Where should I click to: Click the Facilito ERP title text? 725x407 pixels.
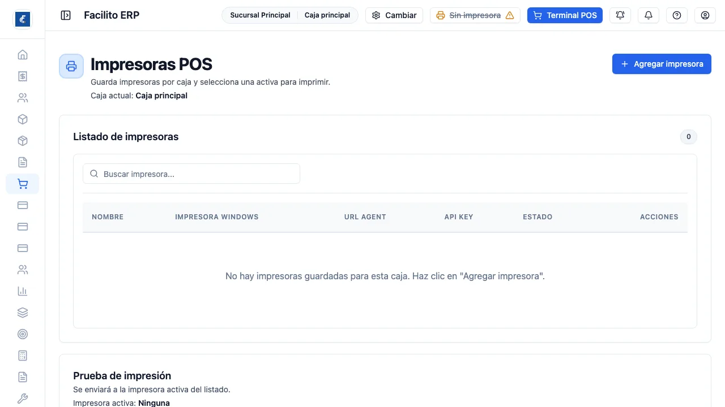point(112,15)
